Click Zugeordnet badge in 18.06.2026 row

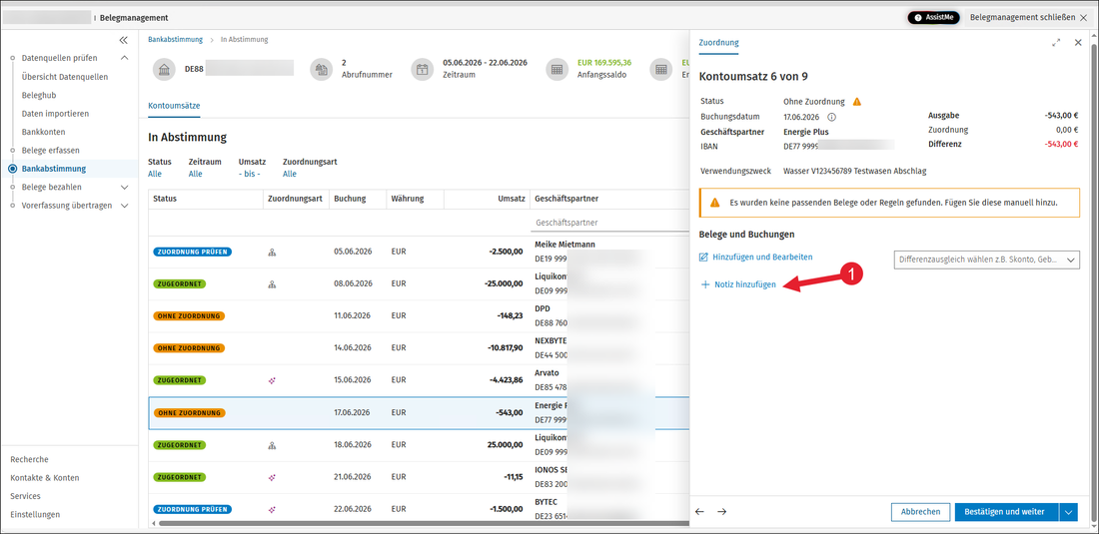(x=180, y=445)
